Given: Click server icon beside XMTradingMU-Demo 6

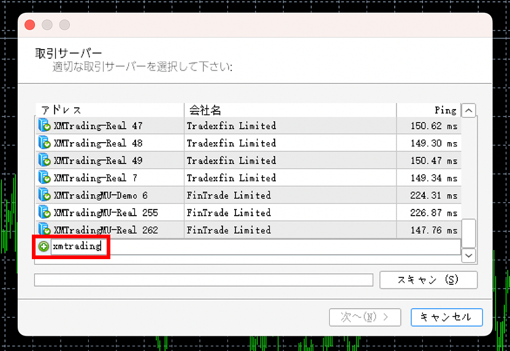Looking at the screenshot, I should point(44,195).
